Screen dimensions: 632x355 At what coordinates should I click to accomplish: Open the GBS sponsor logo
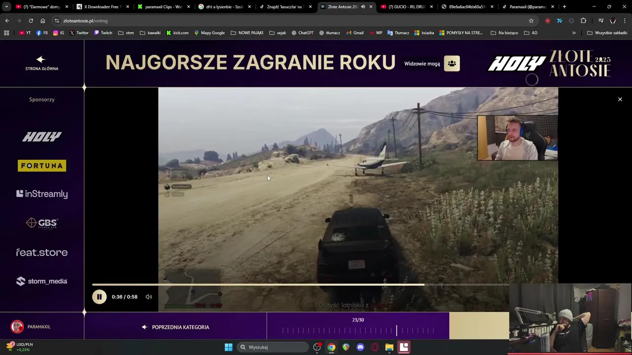pyautogui.click(x=42, y=223)
